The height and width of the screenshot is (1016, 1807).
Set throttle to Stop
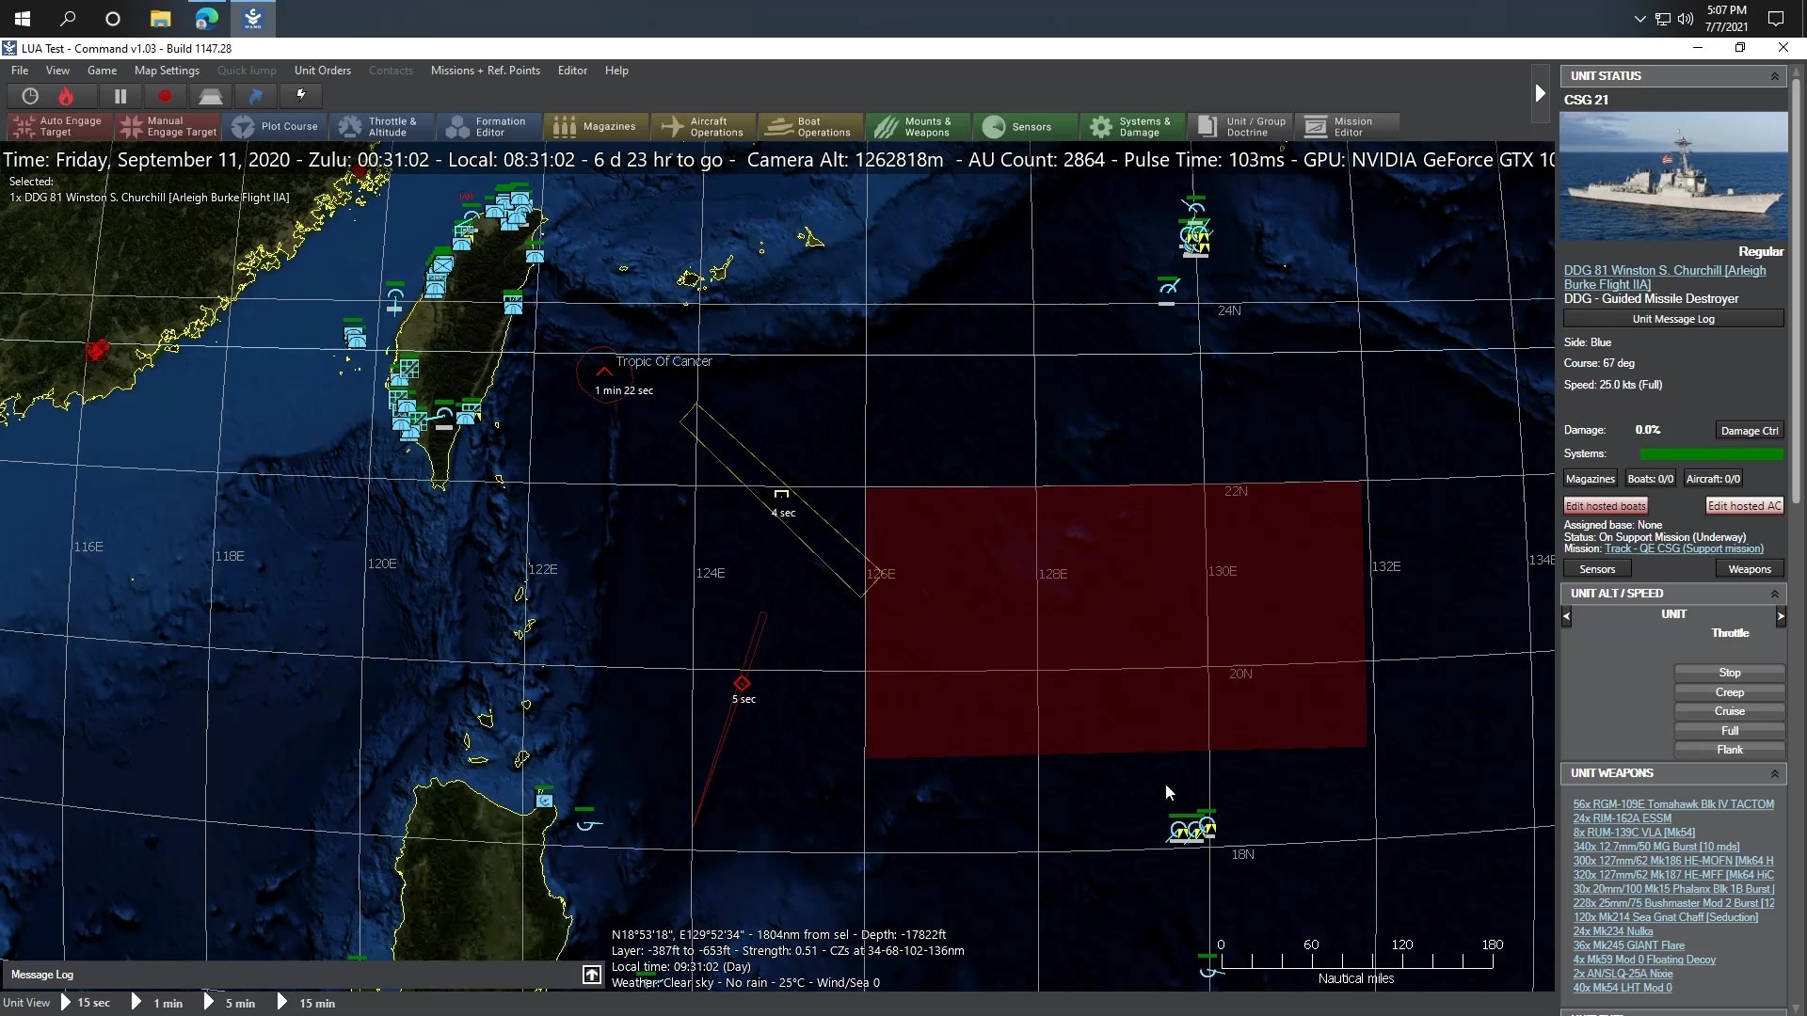tap(1729, 673)
